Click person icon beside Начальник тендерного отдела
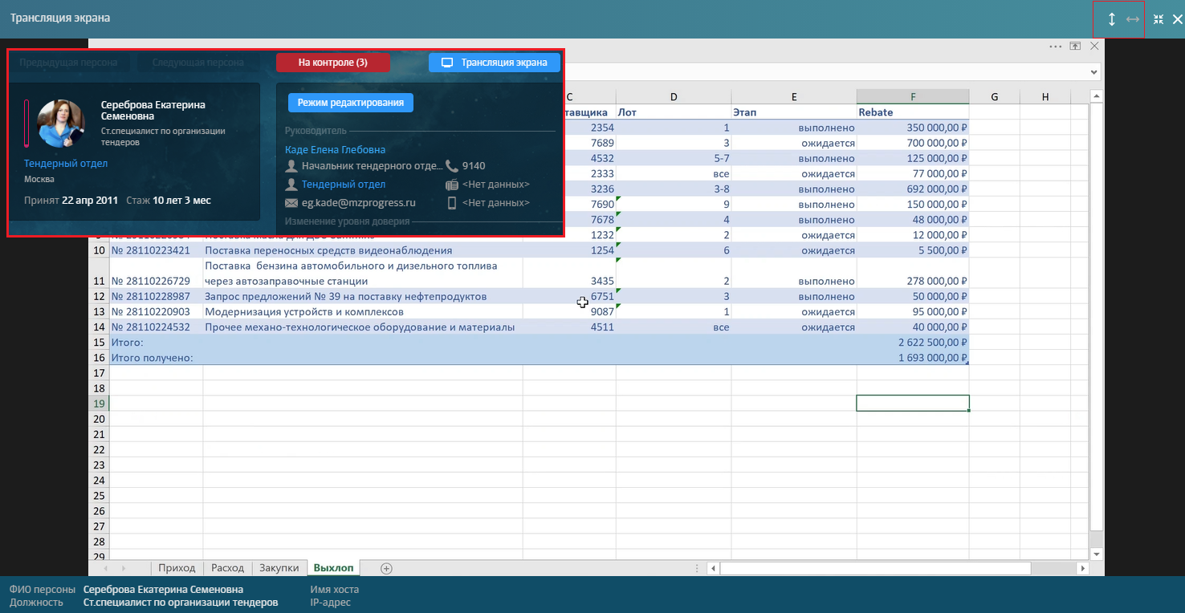Viewport: 1185px width, 613px height. (291, 166)
